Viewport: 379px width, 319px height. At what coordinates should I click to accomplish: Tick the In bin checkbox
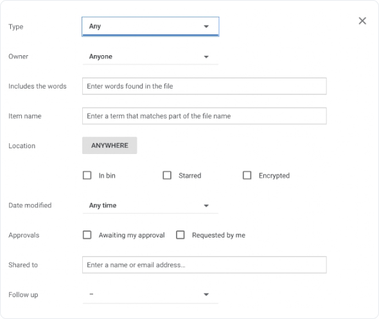tap(87, 175)
